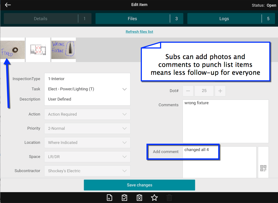278x203 pixels.
Task: Switch to the Logs tab
Action: (231, 19)
